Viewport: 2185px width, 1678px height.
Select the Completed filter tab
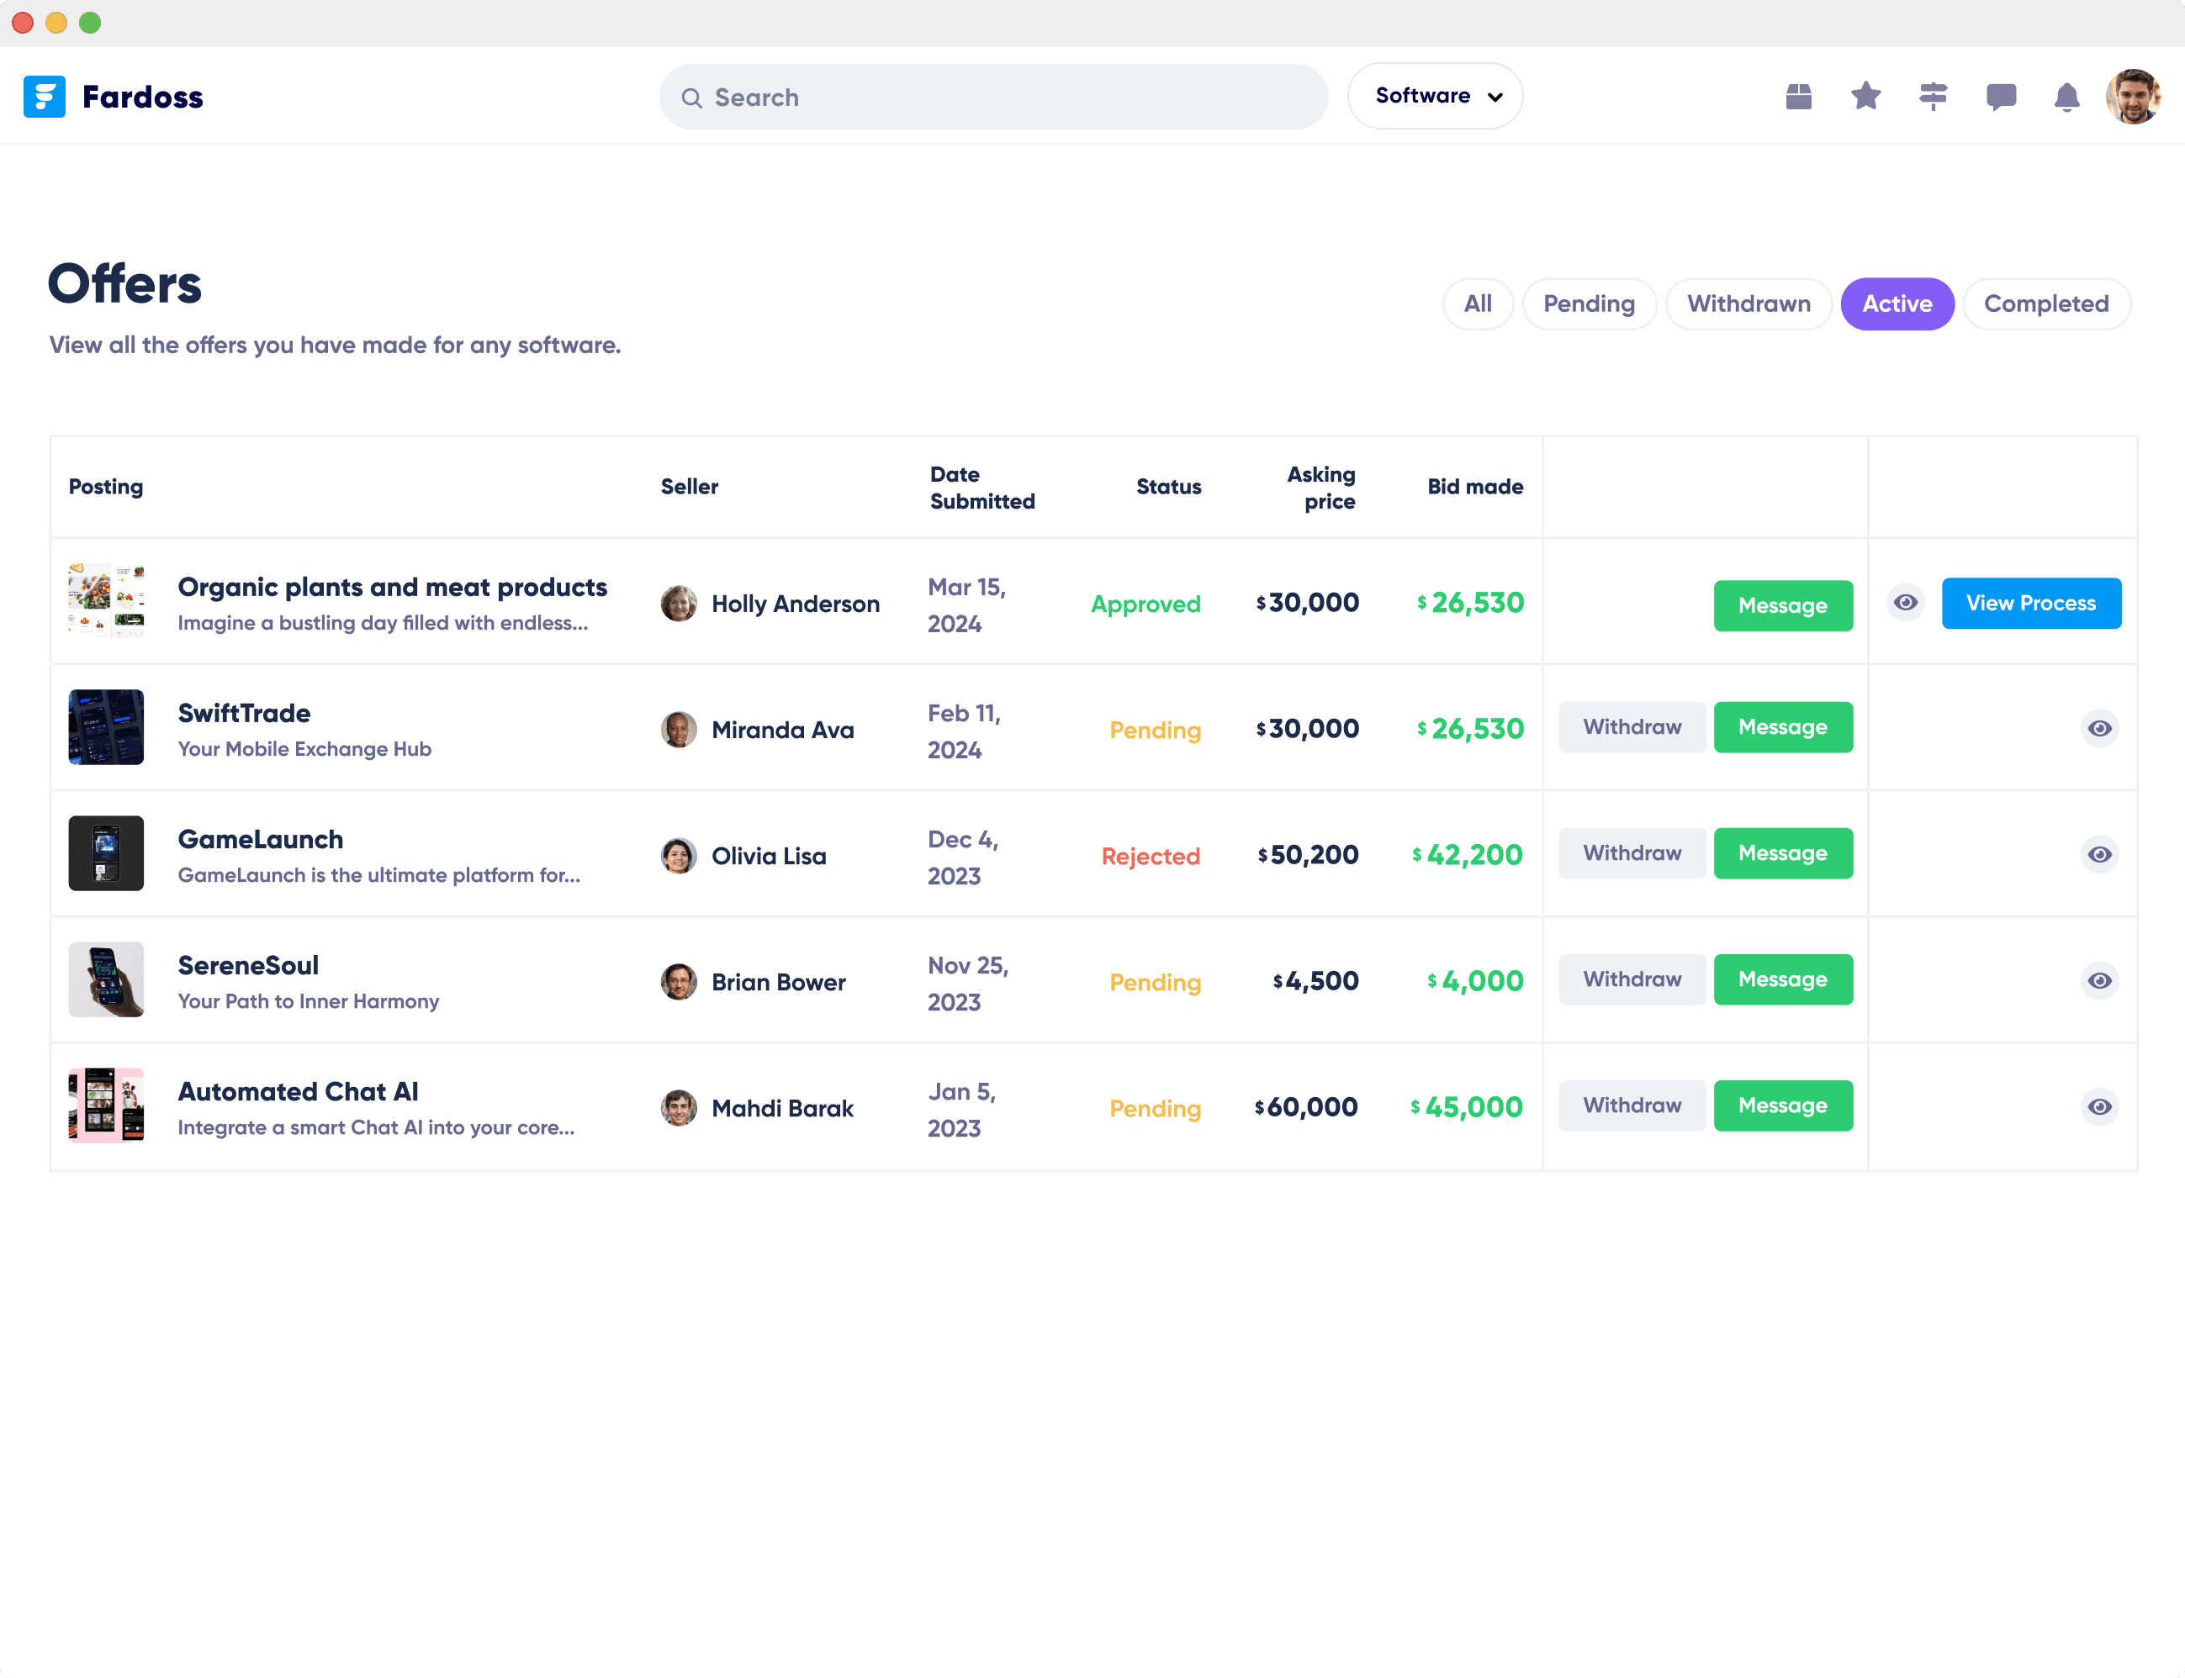2045,303
